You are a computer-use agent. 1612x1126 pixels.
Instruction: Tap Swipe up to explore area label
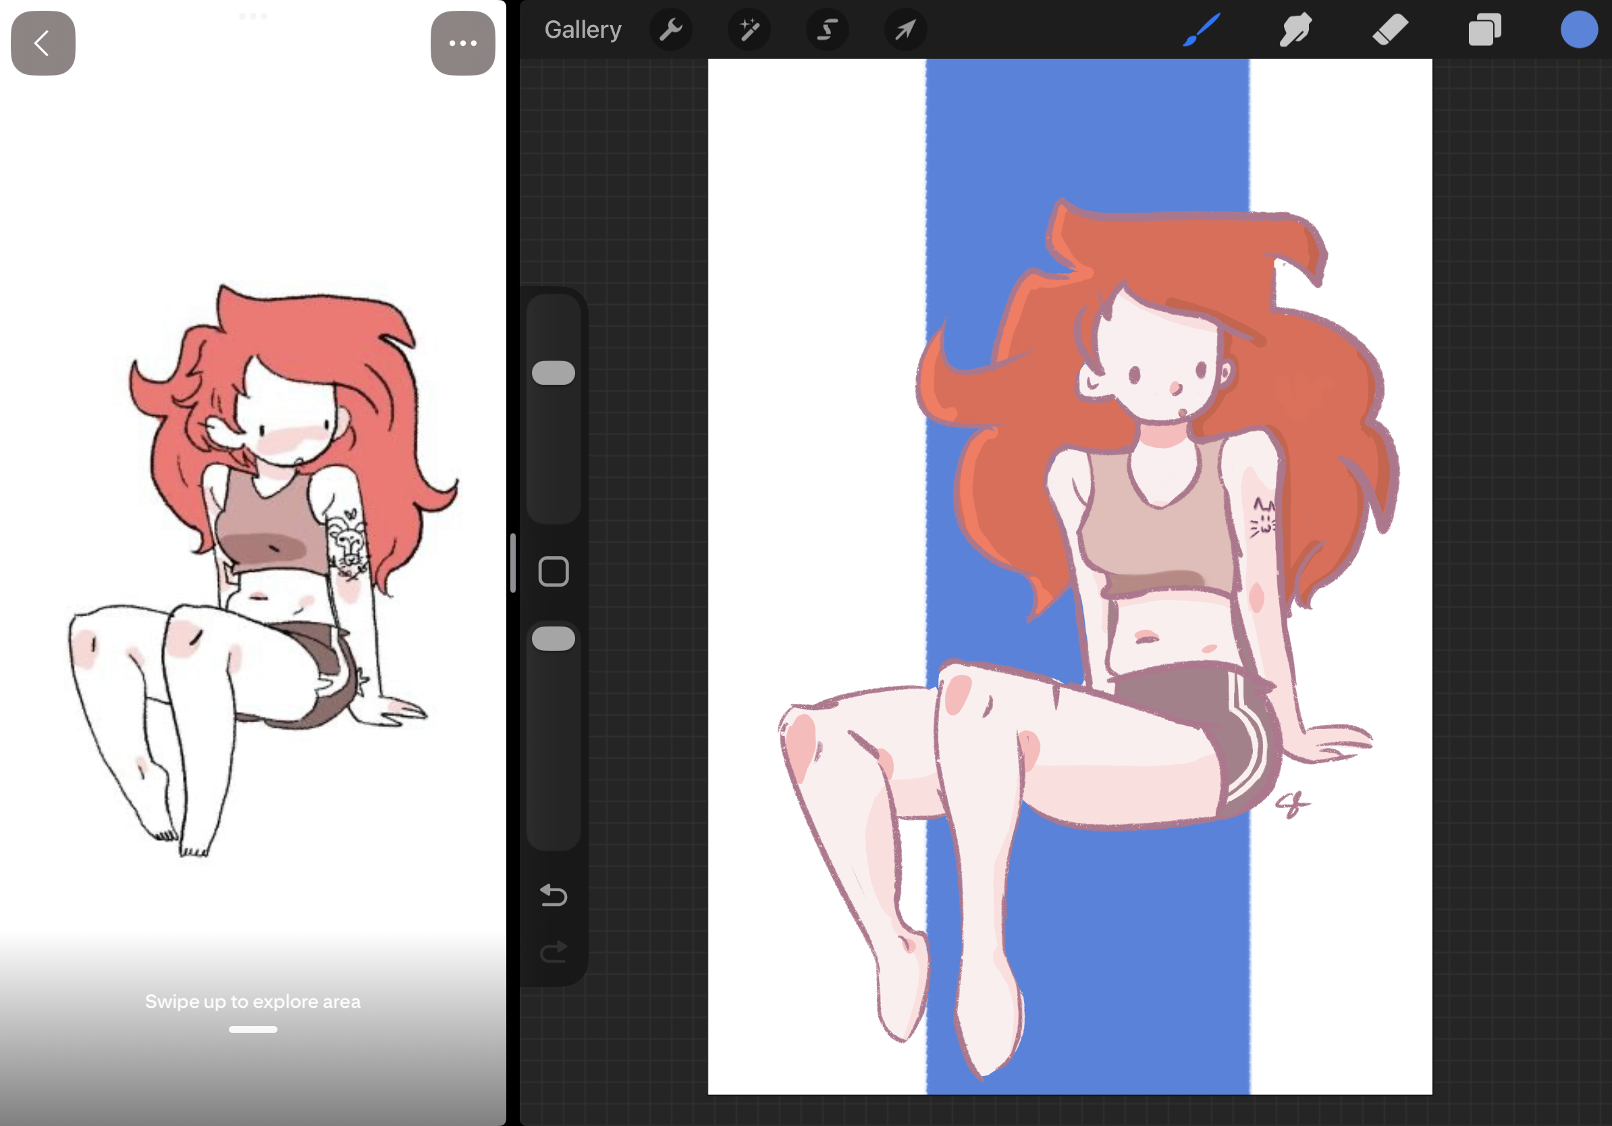tap(252, 1002)
